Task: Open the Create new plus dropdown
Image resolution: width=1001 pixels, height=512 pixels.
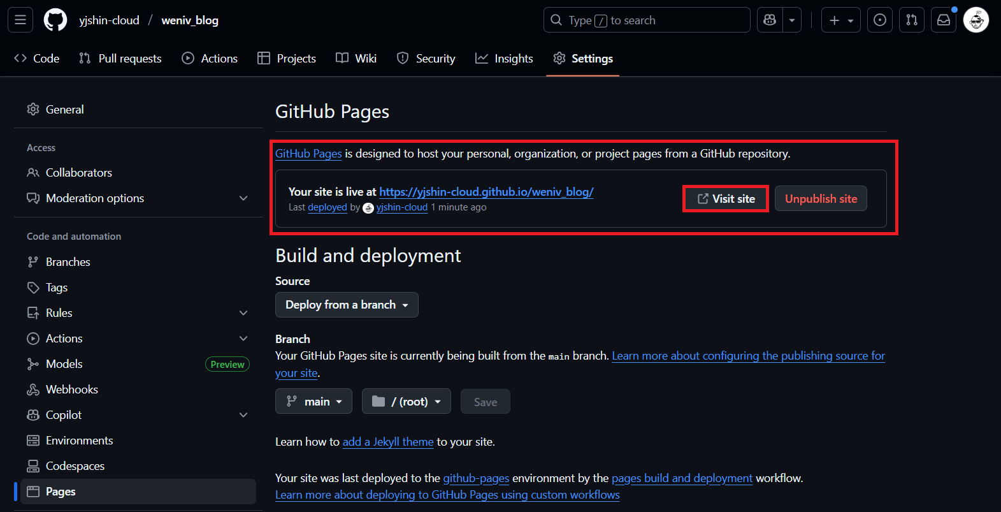Action: tap(841, 20)
